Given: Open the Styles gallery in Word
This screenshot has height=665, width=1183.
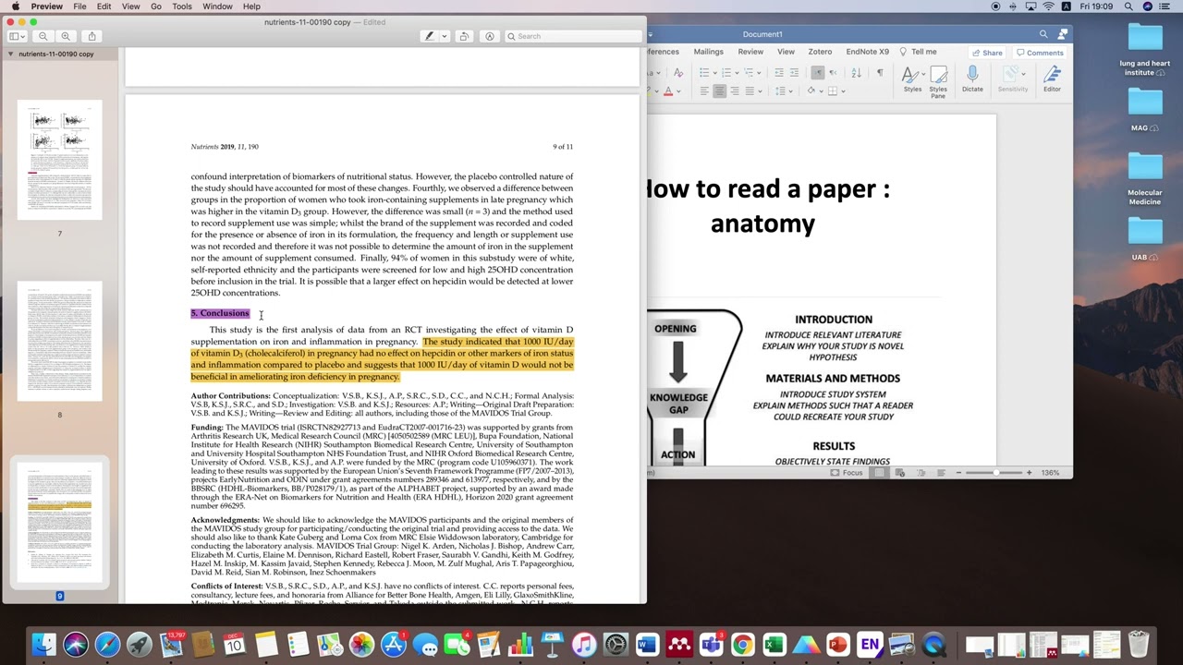Looking at the screenshot, I should pos(912,79).
